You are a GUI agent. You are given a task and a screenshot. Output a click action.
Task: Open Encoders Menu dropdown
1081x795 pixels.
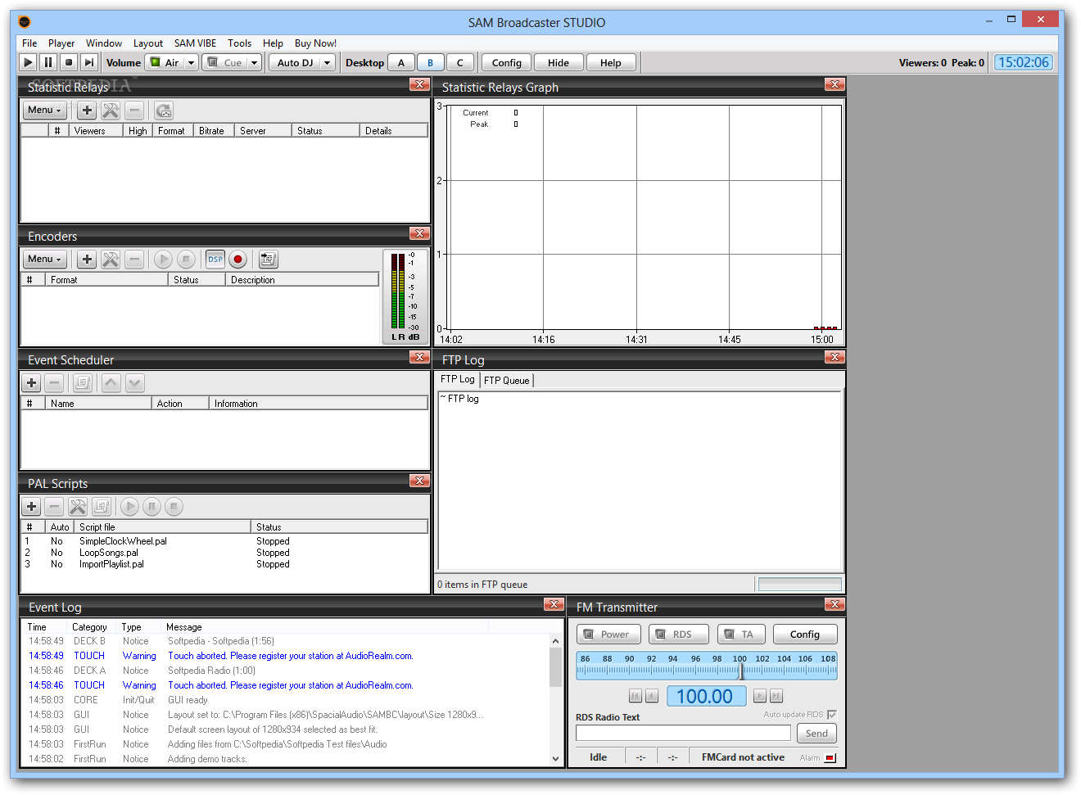(44, 259)
